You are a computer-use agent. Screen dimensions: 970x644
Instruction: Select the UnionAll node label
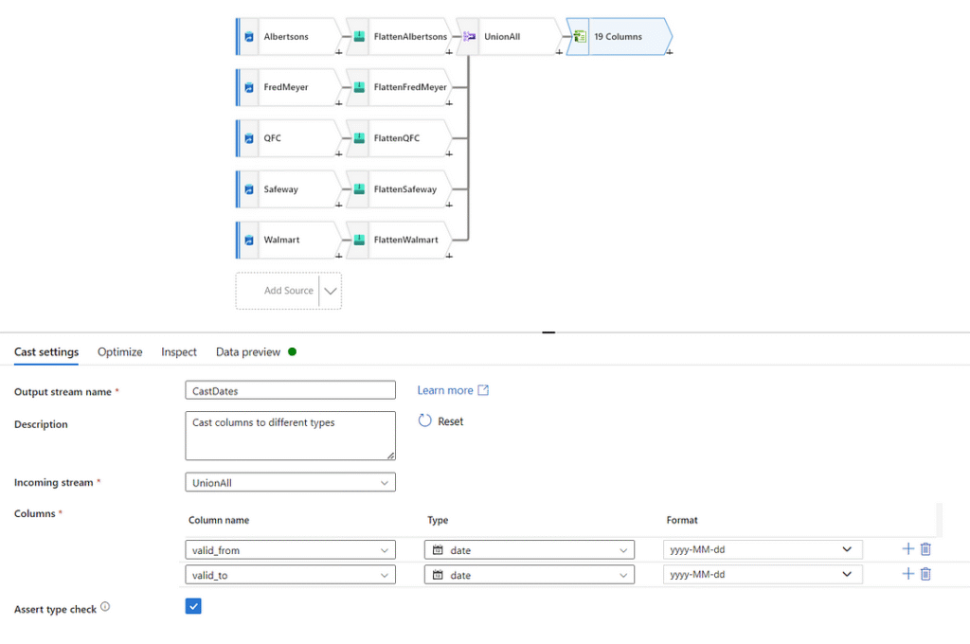point(502,37)
